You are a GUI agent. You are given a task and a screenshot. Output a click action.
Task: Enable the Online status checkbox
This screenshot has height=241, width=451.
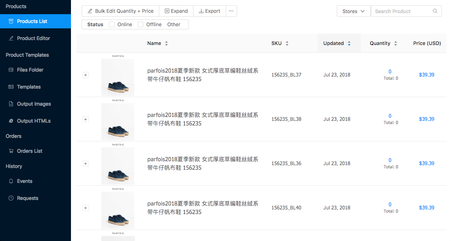[x=112, y=24]
